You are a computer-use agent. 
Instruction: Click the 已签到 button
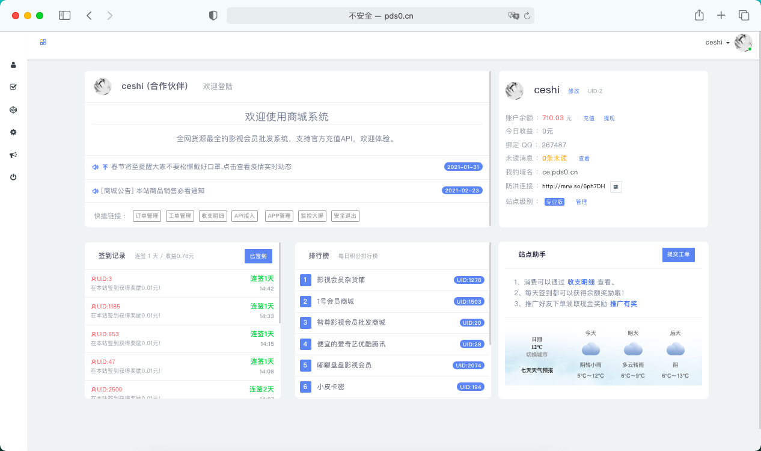point(258,256)
